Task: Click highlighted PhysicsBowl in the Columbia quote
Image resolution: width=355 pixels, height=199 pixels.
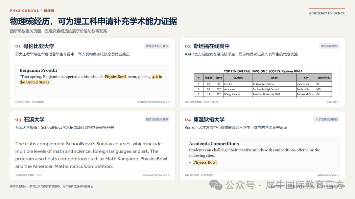Action: coord(115,77)
